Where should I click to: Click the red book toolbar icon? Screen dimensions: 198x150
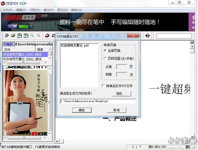pyautogui.click(x=47, y=36)
